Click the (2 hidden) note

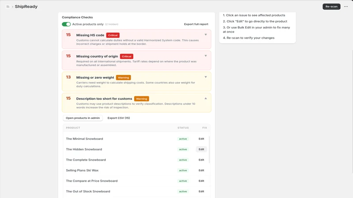(x=112, y=24)
